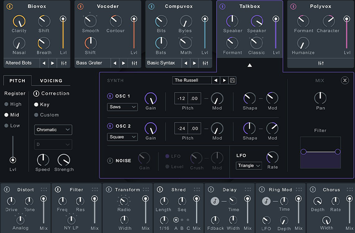The image size is (355, 233).
Task: Select the Low register option
Action: coord(12,126)
